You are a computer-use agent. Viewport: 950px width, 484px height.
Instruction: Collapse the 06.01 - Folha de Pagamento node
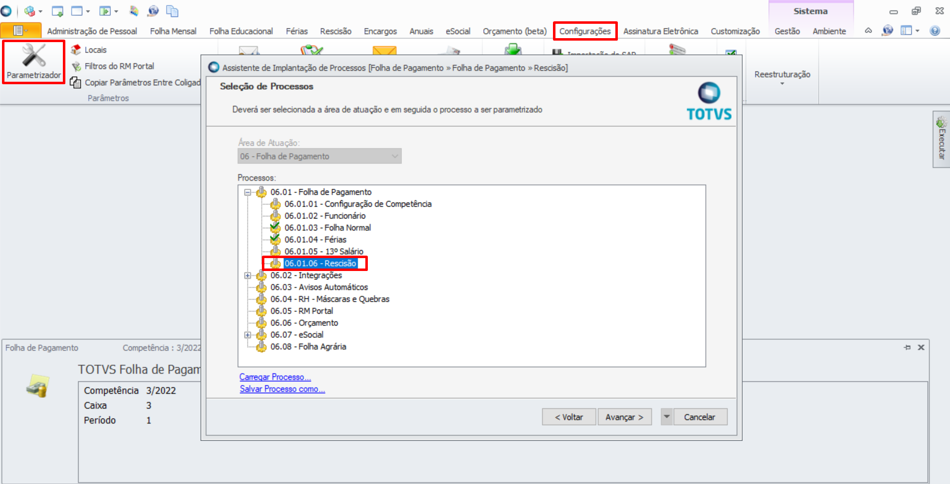[x=248, y=192]
